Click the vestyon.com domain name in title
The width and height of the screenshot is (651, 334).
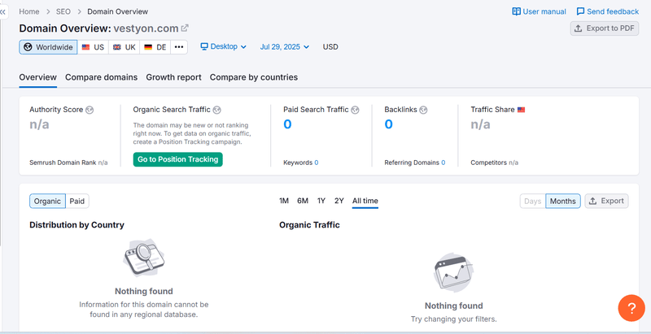146,28
